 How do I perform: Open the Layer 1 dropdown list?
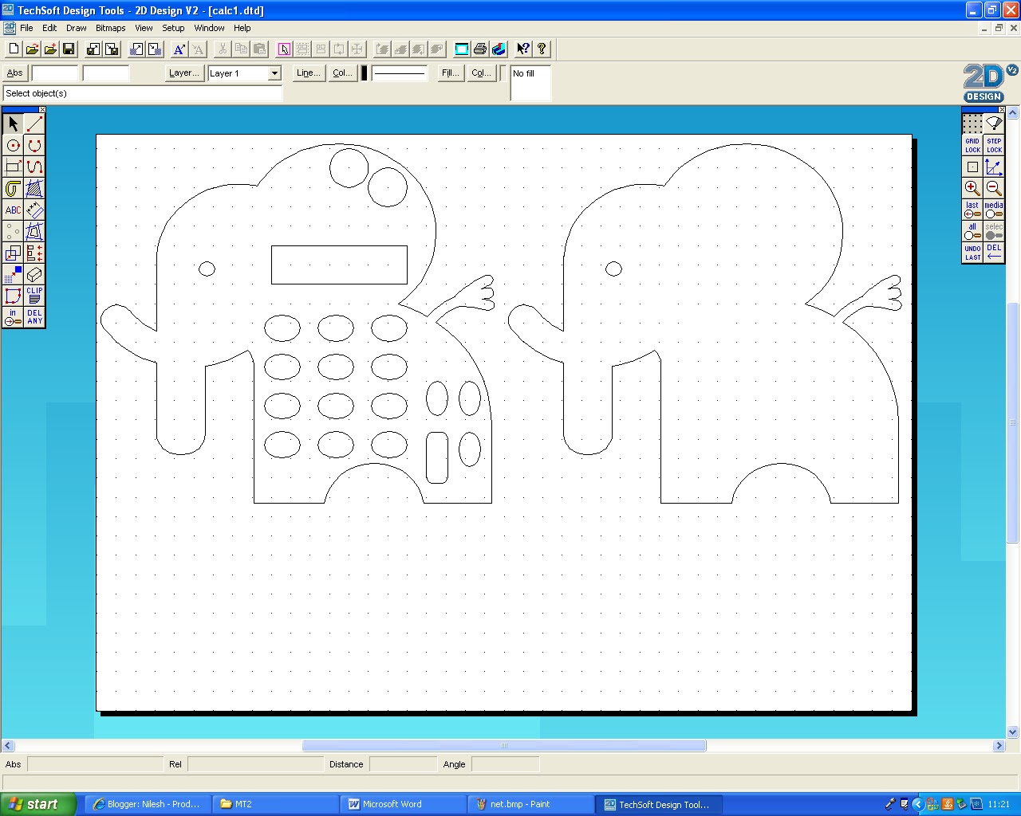(274, 73)
